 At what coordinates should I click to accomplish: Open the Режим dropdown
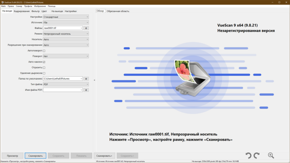pos(66,34)
